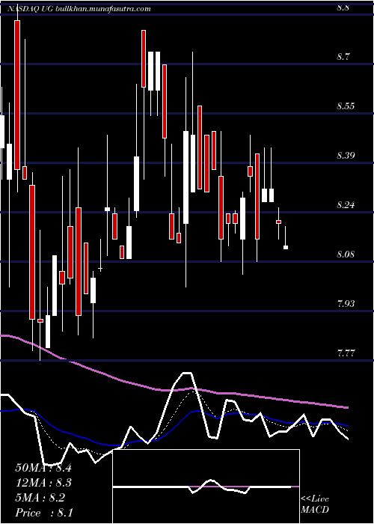The height and width of the screenshot is (524, 374).
Task: Click the 7.93 price axis label
Action: coord(346,303)
